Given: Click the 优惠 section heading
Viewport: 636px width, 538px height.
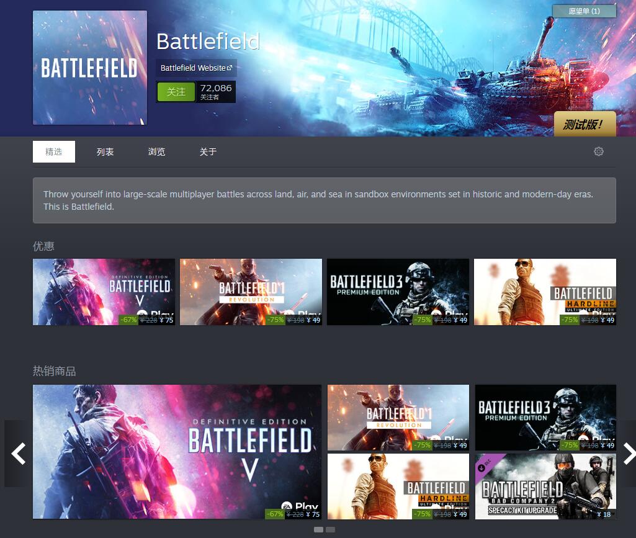Looking at the screenshot, I should (43, 246).
